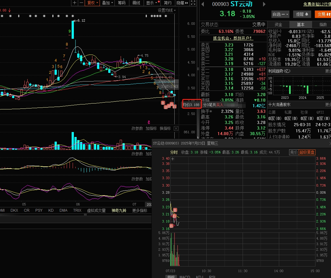Click the 筹码 chip distribution button
The height and width of the screenshot is (278, 331).
click(122, 3)
